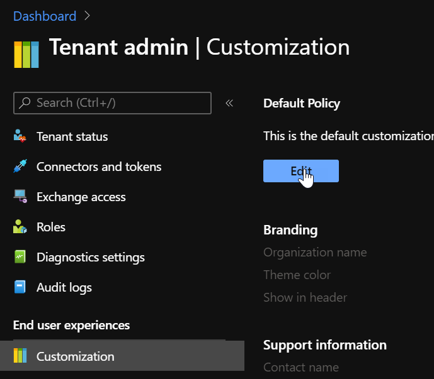Click the Roles person icon
The height and width of the screenshot is (379, 434).
(x=20, y=227)
